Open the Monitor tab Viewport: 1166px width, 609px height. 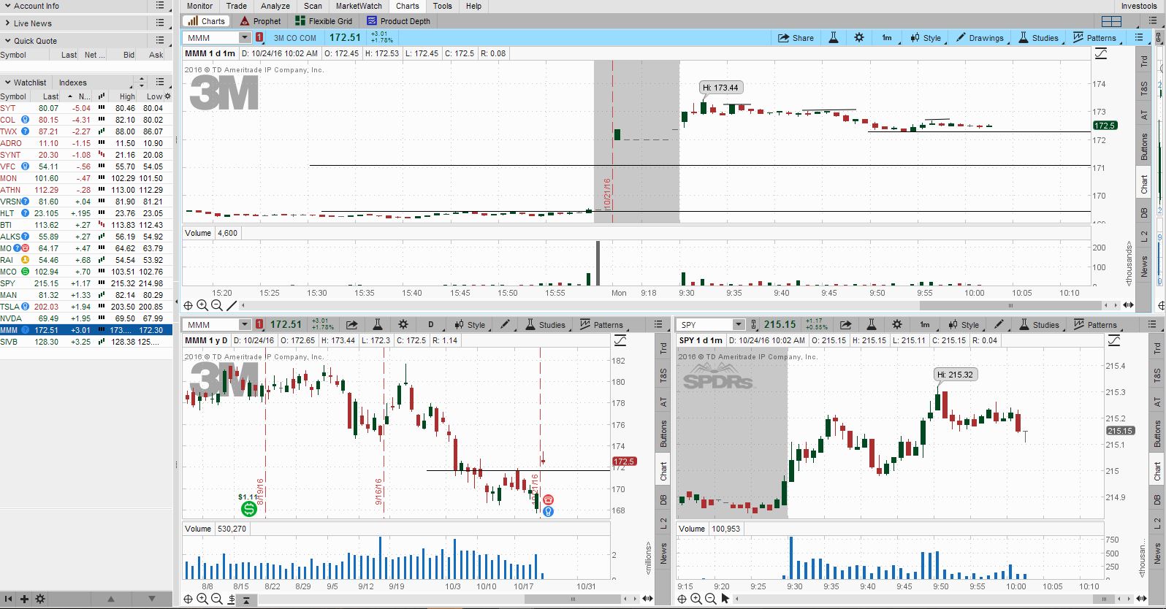click(x=199, y=6)
